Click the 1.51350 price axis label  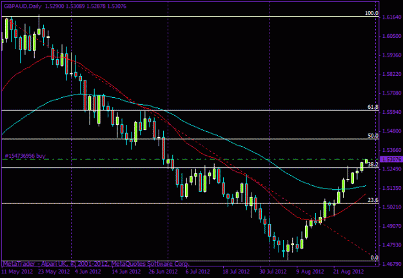coord(391,188)
